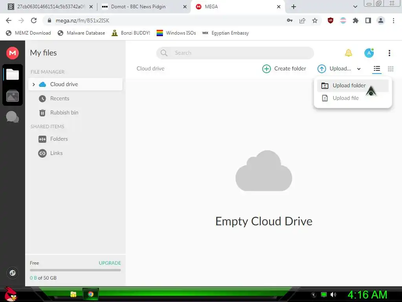Open the Chat bubbles icon in the dark sidebar
The image size is (402, 302).
click(x=12, y=117)
